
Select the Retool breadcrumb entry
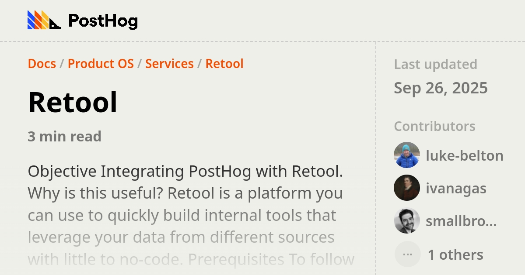224,64
